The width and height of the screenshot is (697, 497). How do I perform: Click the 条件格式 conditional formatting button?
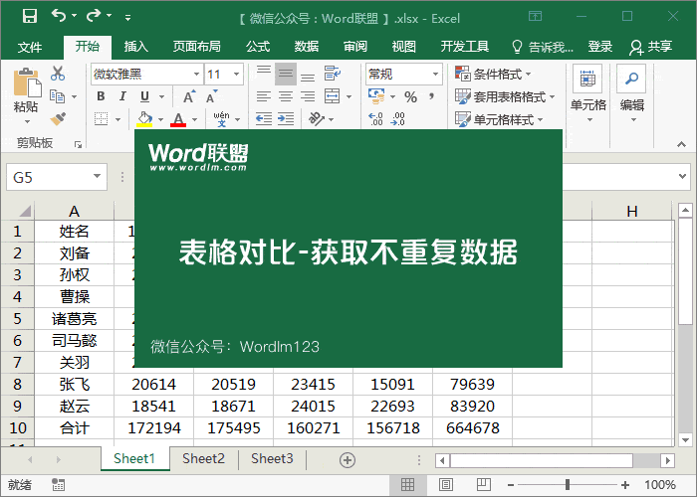click(493, 74)
